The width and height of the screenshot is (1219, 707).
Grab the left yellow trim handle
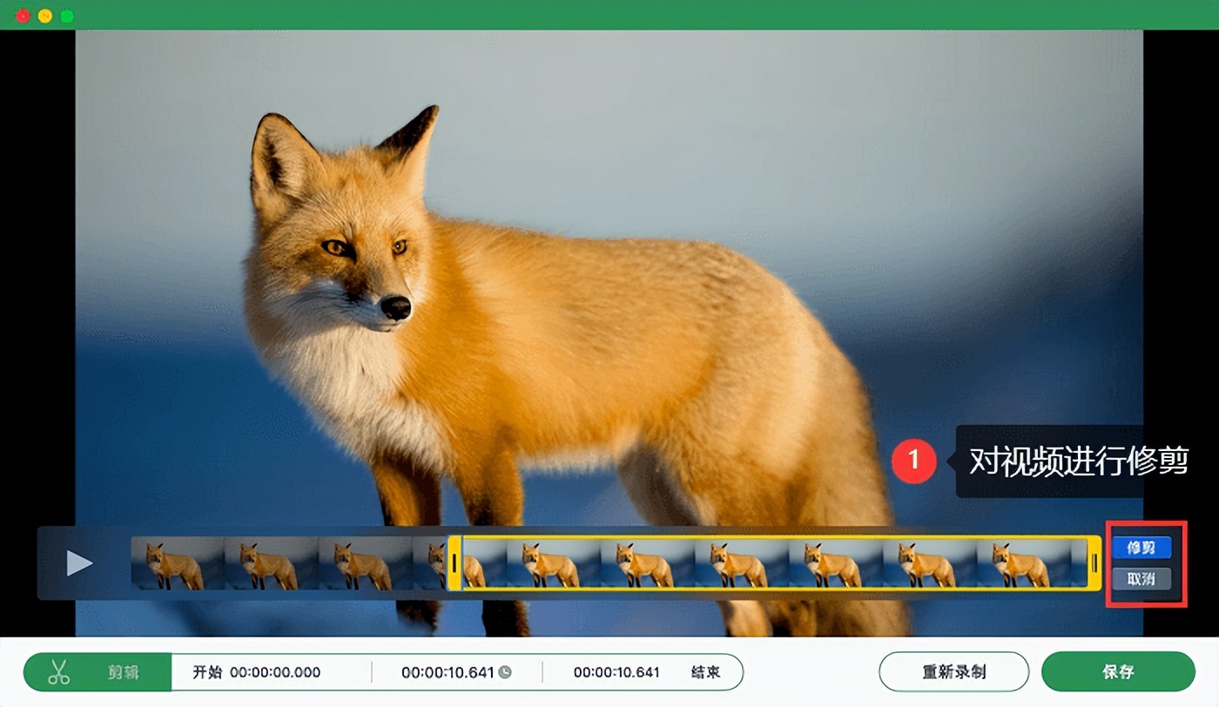(454, 563)
